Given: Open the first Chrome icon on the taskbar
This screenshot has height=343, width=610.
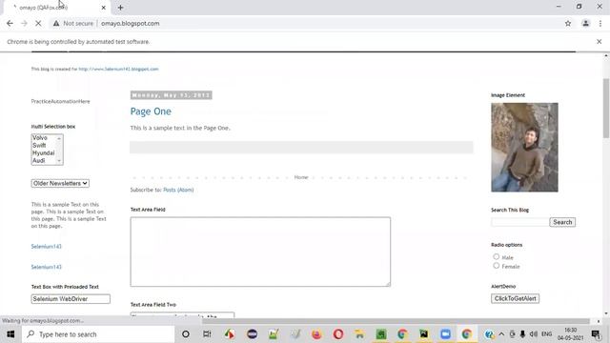Looking at the screenshot, I should click(x=402, y=334).
